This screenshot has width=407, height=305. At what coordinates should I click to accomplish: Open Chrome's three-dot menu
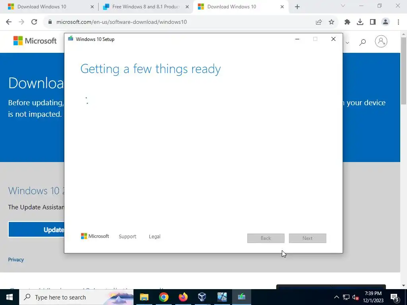(398, 22)
